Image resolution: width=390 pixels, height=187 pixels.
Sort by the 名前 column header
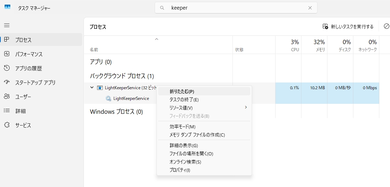[x=159, y=45]
